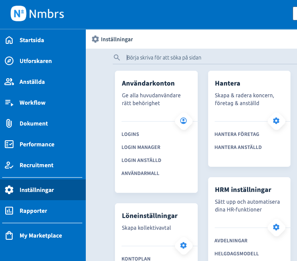Click gear icon on HRM inställningar card
297x261 pixels.
(276, 227)
